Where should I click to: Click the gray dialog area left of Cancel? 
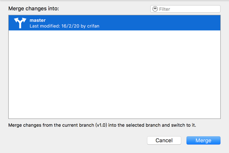coord(76,140)
